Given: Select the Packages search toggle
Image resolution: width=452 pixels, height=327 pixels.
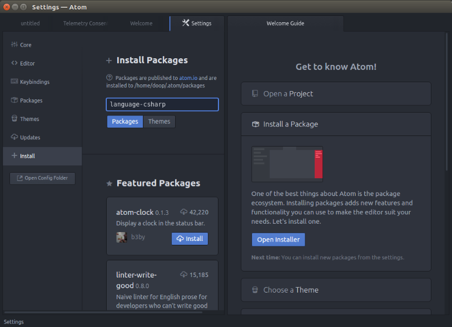Looking at the screenshot, I should [125, 122].
